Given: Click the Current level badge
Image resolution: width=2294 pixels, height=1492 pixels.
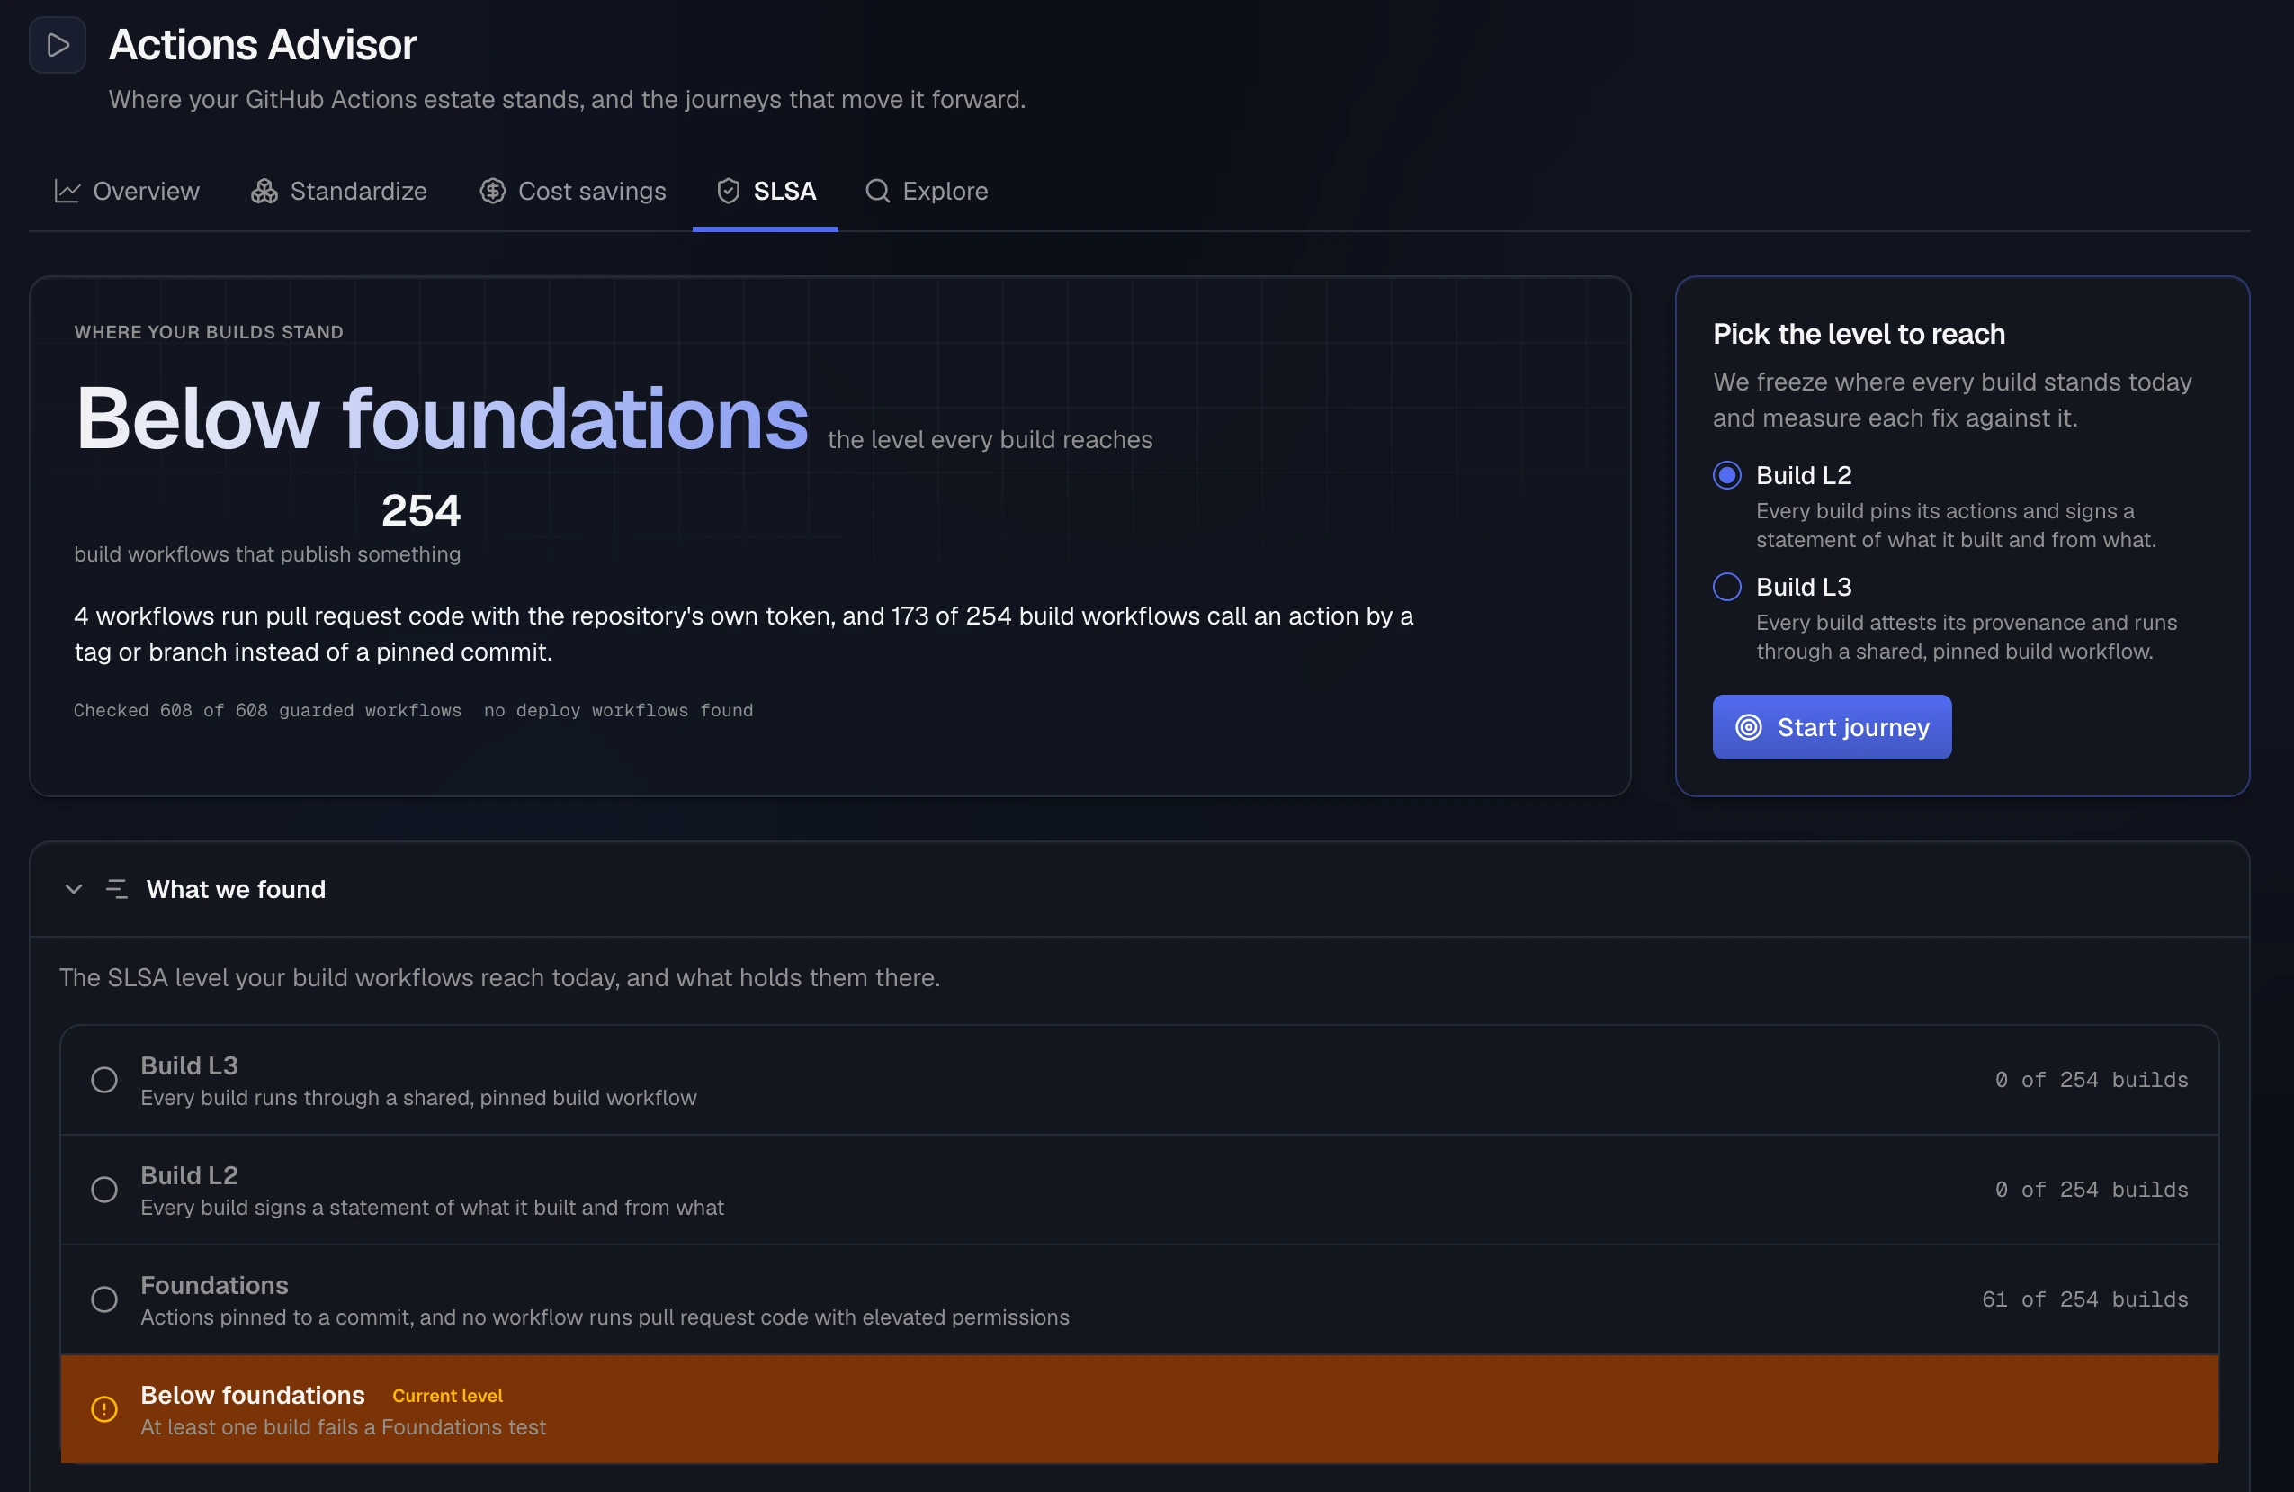Looking at the screenshot, I should click(x=447, y=1396).
